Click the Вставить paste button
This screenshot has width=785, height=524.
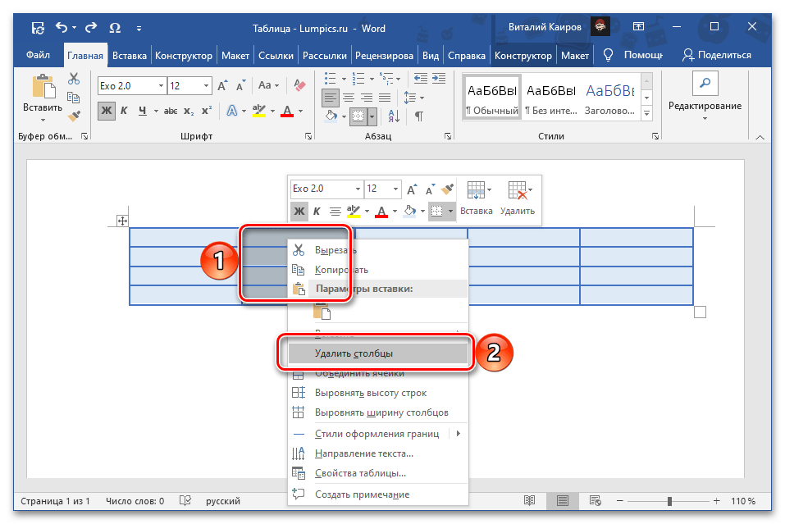(x=43, y=98)
